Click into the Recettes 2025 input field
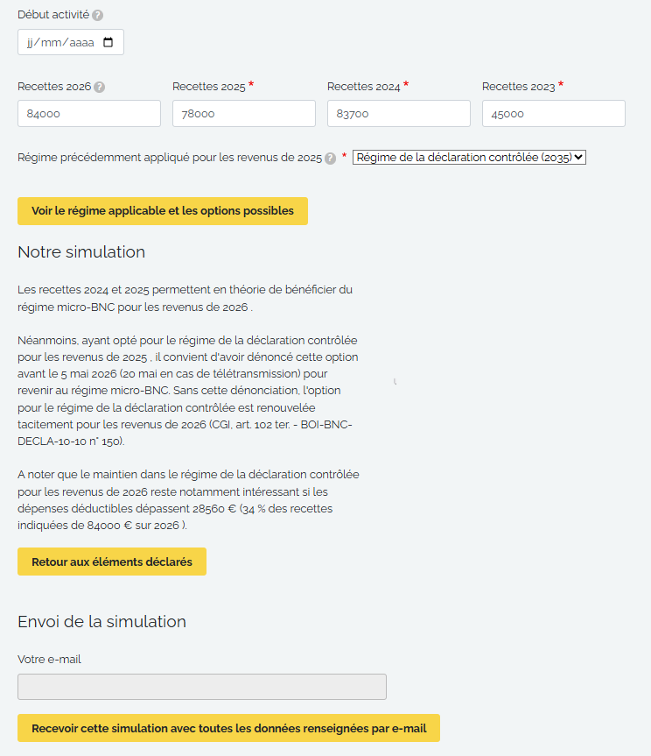Screen dimensions: 651x756 pos(244,114)
